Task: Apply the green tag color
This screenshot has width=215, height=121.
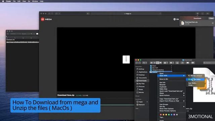Action: 169,115
